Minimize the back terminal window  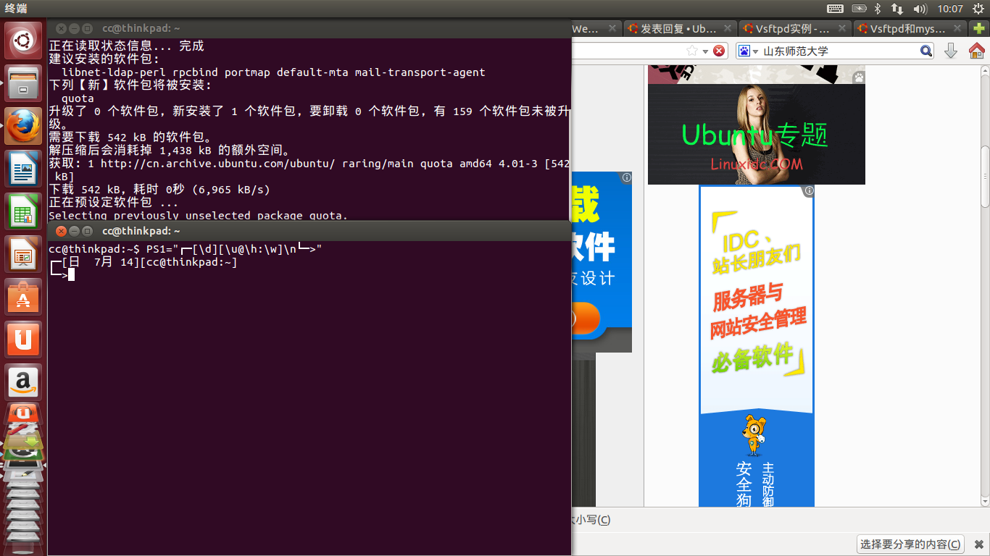pyautogui.click(x=74, y=28)
